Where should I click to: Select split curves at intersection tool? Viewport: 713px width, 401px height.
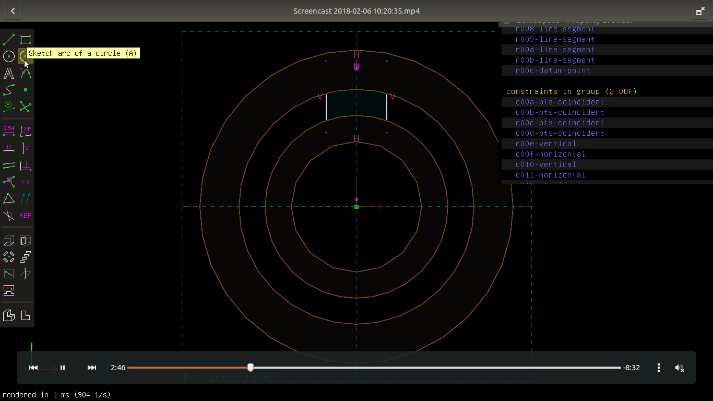26,107
